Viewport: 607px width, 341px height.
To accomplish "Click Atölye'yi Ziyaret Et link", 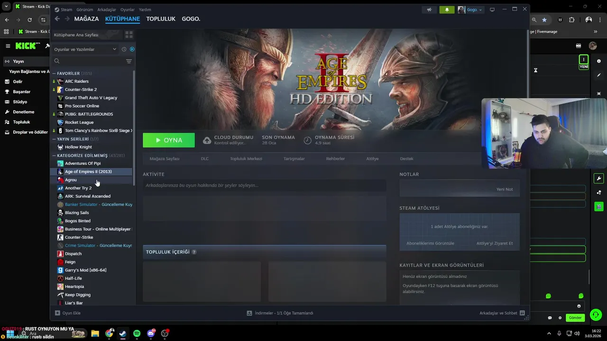I will [495, 243].
